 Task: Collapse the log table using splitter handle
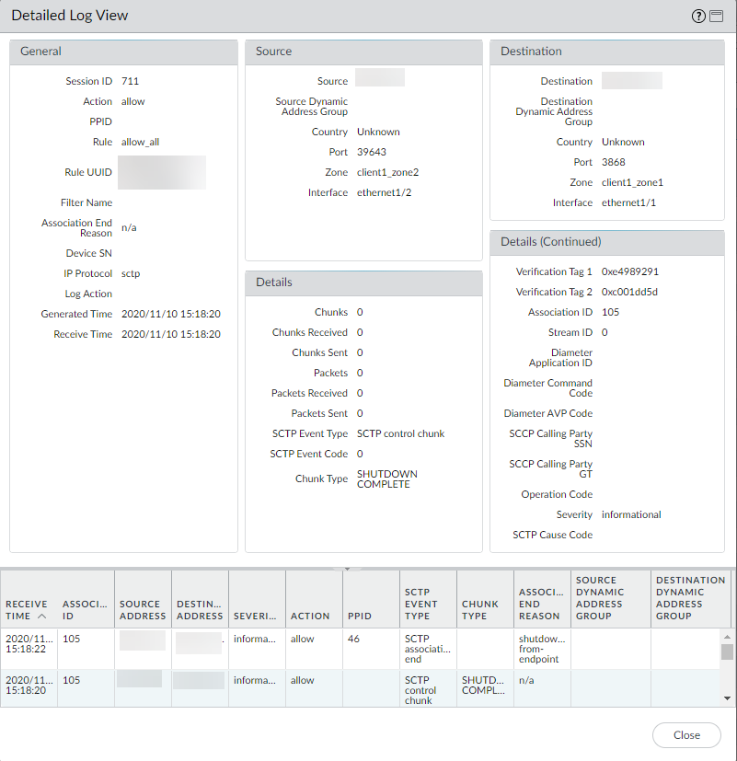348,569
